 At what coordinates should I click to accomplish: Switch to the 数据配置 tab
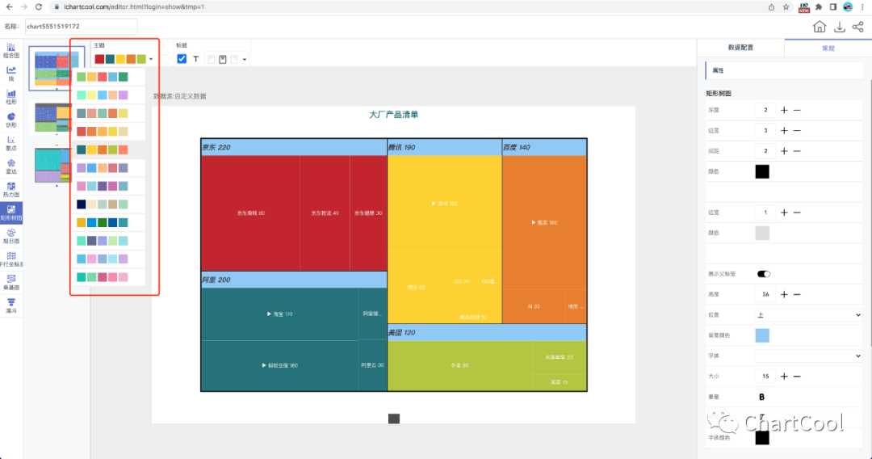pyautogui.click(x=740, y=48)
